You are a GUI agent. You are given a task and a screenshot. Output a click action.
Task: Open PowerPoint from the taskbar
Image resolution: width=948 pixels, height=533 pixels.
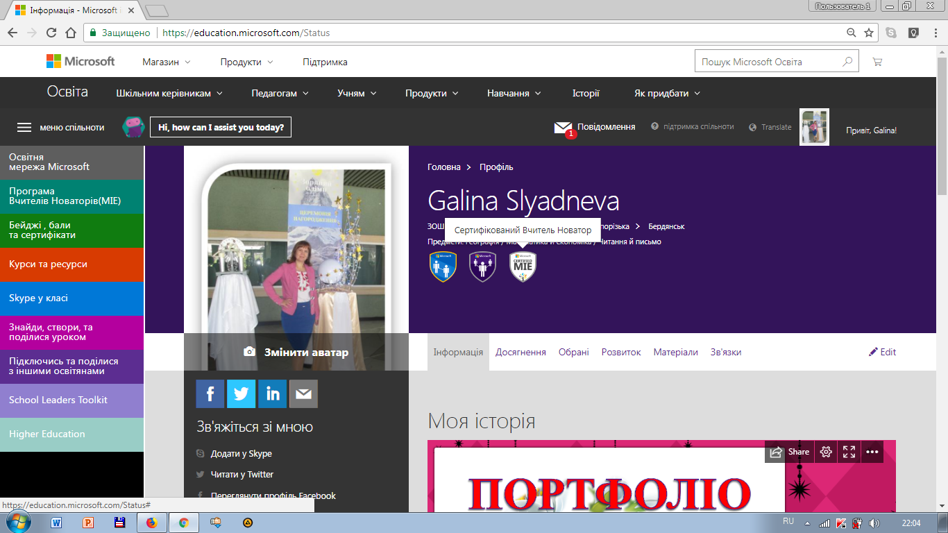pos(88,523)
